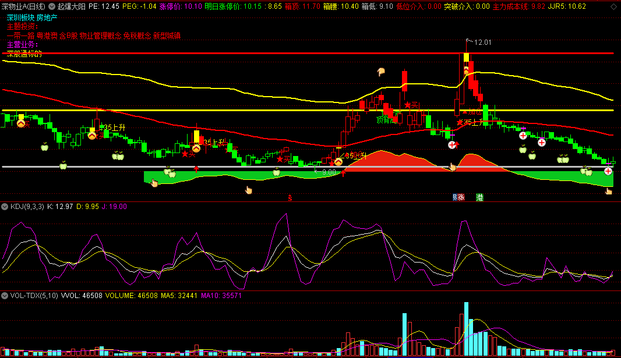Viewport: 621px width, 358px height.
Task: Click the 箱腰: 10.40 readout
Action: [341, 6]
